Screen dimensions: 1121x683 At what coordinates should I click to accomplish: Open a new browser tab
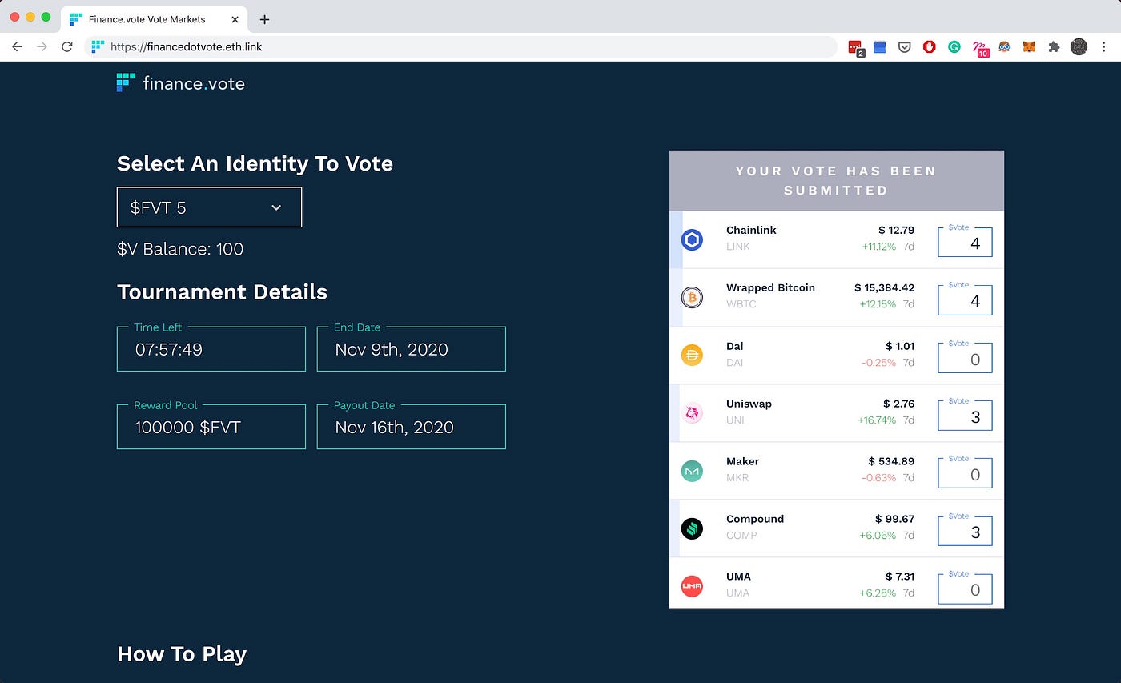click(265, 19)
